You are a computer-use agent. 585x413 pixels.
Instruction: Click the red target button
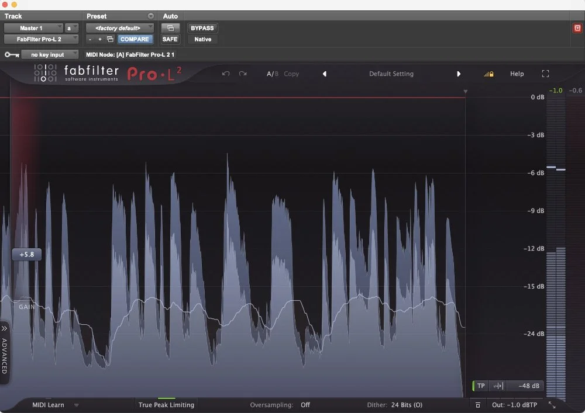pos(577,28)
